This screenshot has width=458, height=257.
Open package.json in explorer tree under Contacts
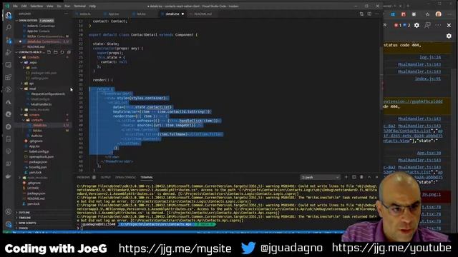point(38,162)
